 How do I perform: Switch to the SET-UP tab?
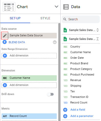pos(15,18)
